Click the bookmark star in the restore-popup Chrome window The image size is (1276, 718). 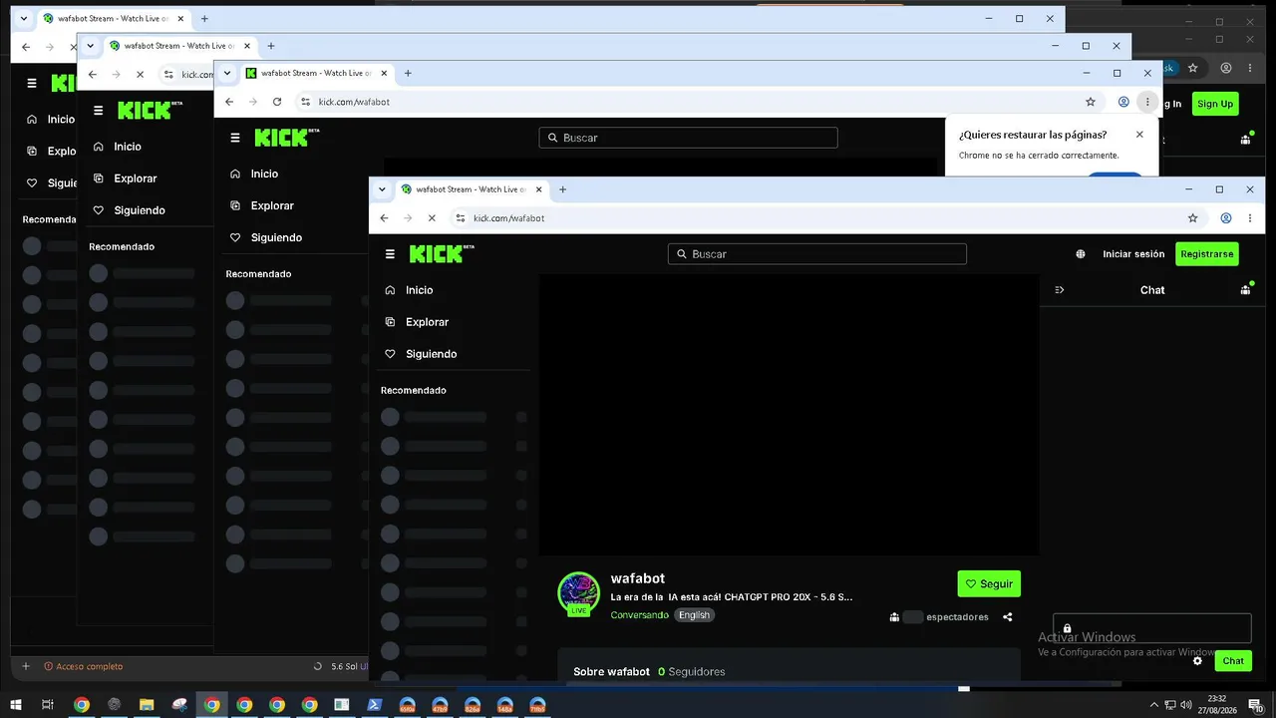pyautogui.click(x=1091, y=102)
